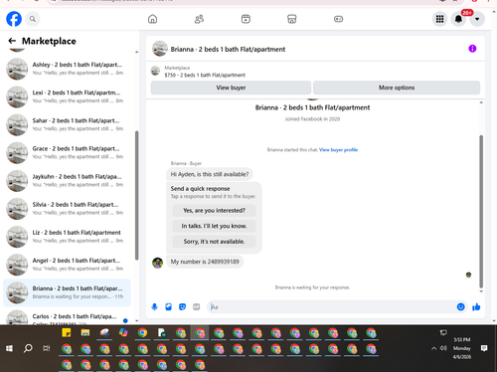The width and height of the screenshot is (497, 372).
Task: Click the chat messages scrollbar
Action: pyautogui.click(x=481, y=212)
